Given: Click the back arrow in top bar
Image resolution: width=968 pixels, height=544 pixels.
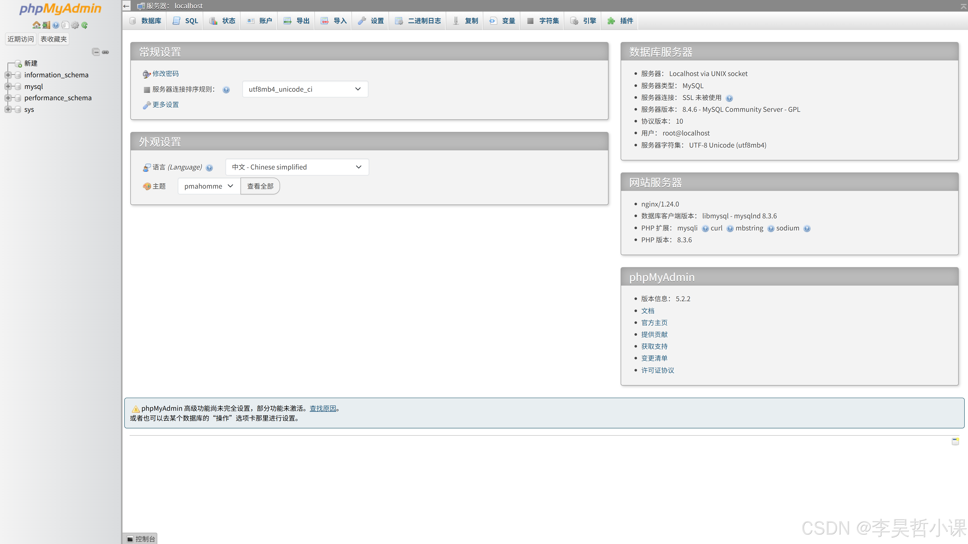Looking at the screenshot, I should click(x=126, y=6).
